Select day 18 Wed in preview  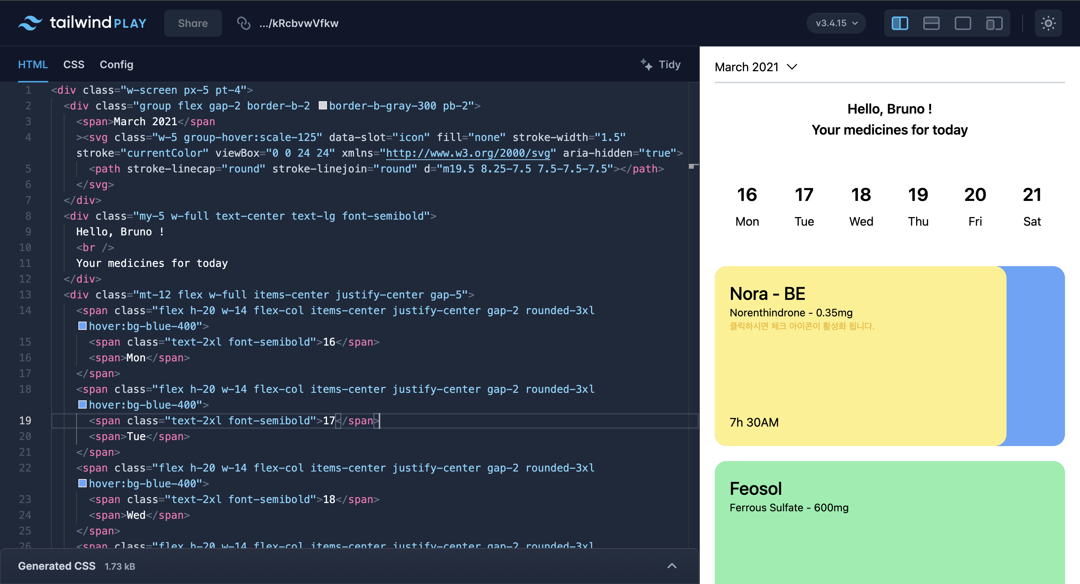pos(861,207)
